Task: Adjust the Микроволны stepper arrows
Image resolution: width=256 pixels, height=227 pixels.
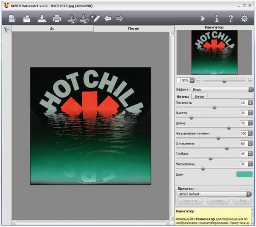Action: click(x=250, y=164)
